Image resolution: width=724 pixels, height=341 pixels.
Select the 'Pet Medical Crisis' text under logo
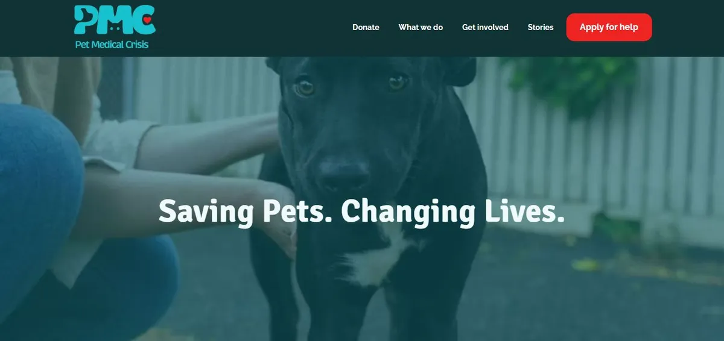tap(112, 45)
